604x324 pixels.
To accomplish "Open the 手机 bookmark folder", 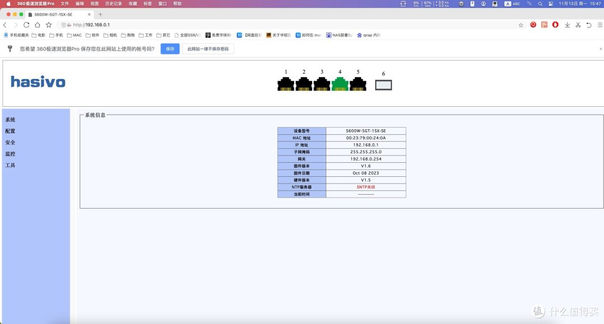I will (56, 35).
